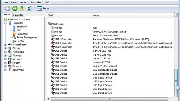180x101 pixels.
Task: Click USB icon of Linksys AE2500 row
Action: click(53, 62)
